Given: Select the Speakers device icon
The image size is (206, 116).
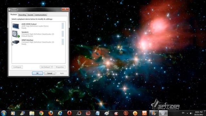Looking at the screenshot, I should click(x=16, y=34).
